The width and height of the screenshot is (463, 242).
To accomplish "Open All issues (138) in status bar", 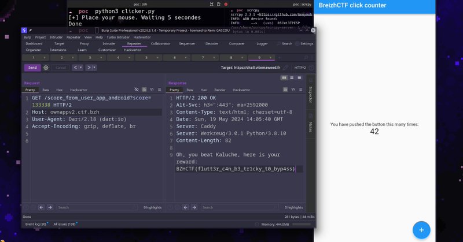I will [65, 224].
